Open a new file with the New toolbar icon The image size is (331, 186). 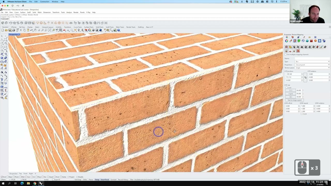[x=3, y=30]
